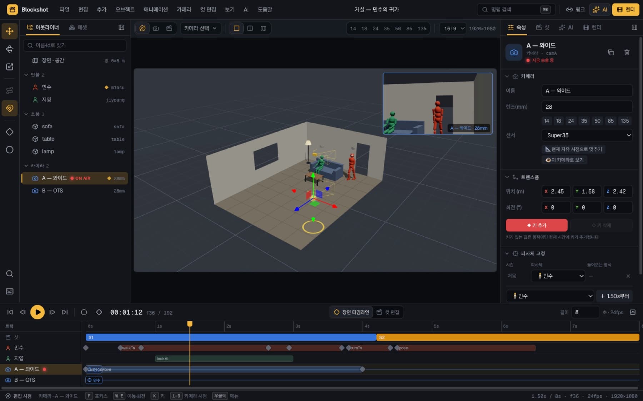Switch to 컷 편집 timeline mode
Image resolution: width=643 pixels, height=401 pixels.
[388, 312]
